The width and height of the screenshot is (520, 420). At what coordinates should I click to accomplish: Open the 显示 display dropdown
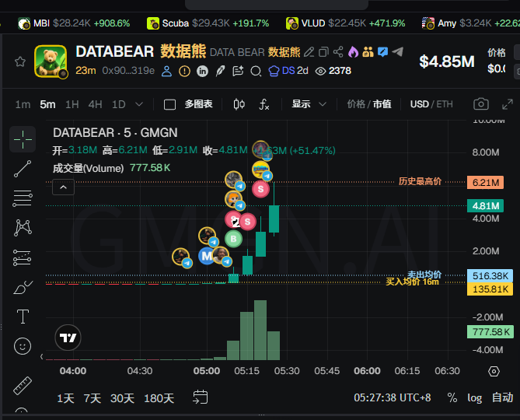309,104
